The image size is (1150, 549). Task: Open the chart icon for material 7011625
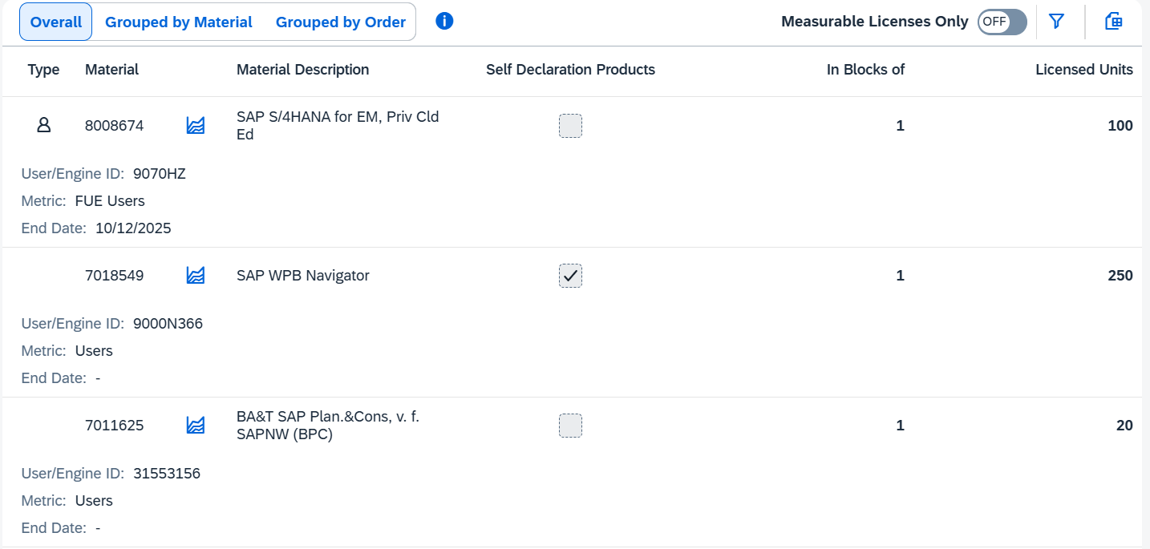(x=195, y=426)
